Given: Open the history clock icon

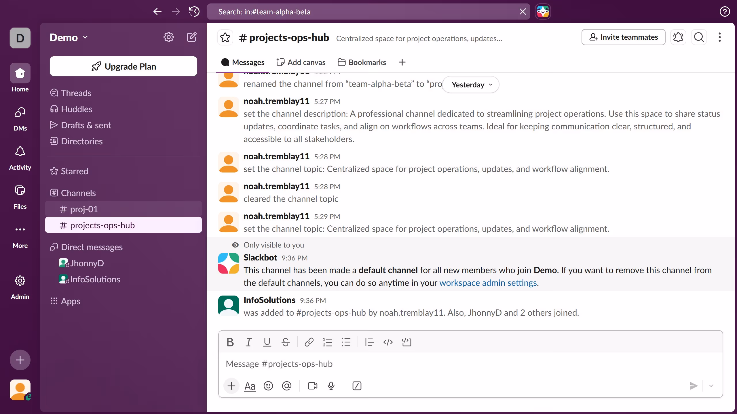Looking at the screenshot, I should 194,11.
